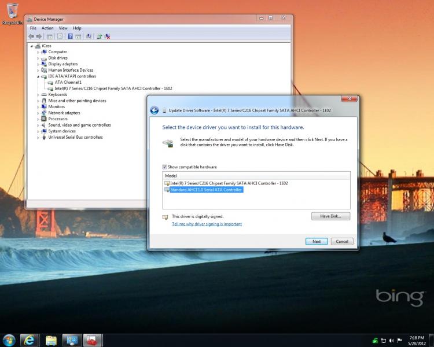Select Mice and other pointing devices item
This screenshot has width=434, height=347.
click(x=77, y=101)
